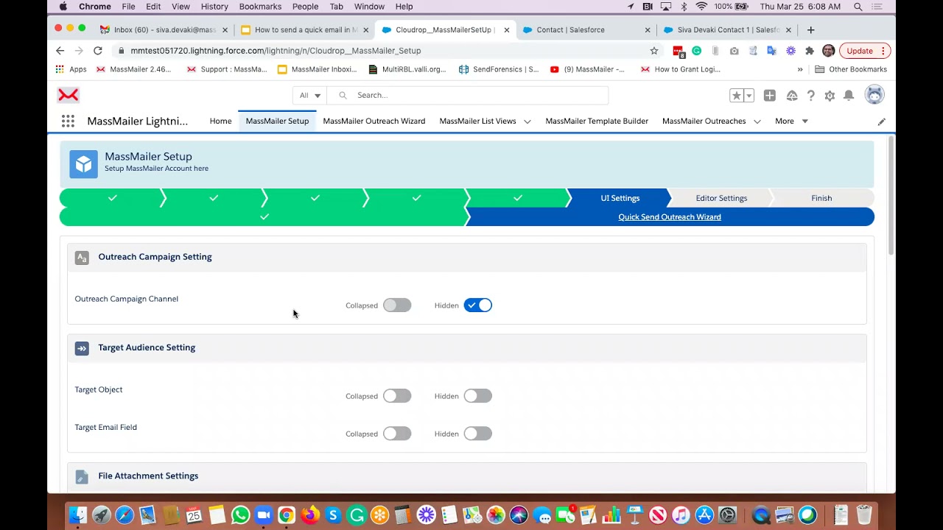This screenshot has height=530, width=943.
Task: Open the More navigation dropdown
Action: pyautogui.click(x=791, y=121)
